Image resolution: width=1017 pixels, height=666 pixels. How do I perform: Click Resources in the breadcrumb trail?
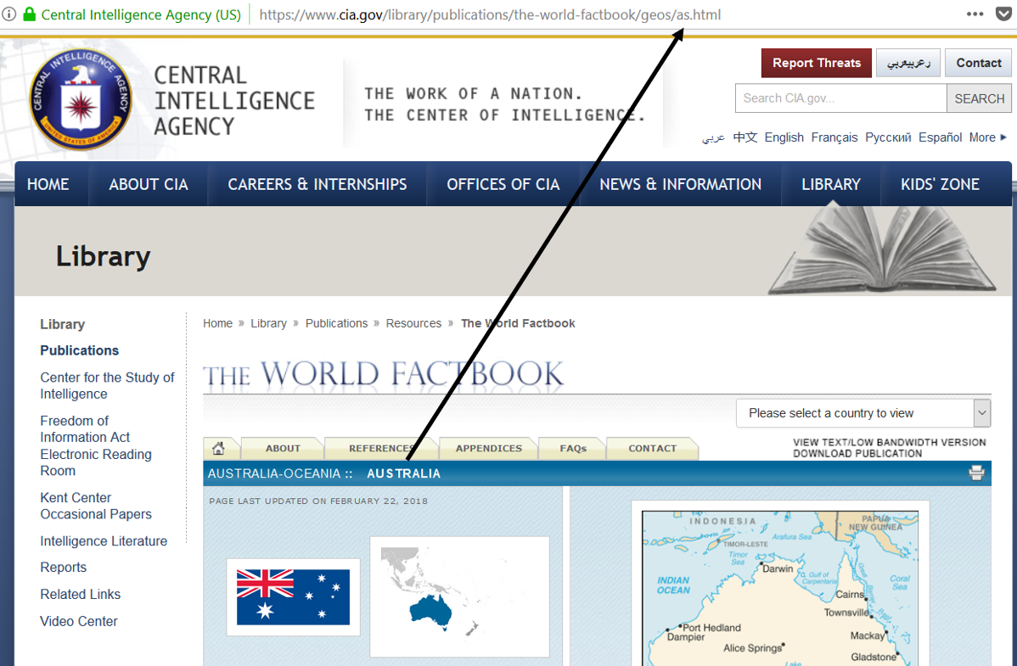pos(413,323)
